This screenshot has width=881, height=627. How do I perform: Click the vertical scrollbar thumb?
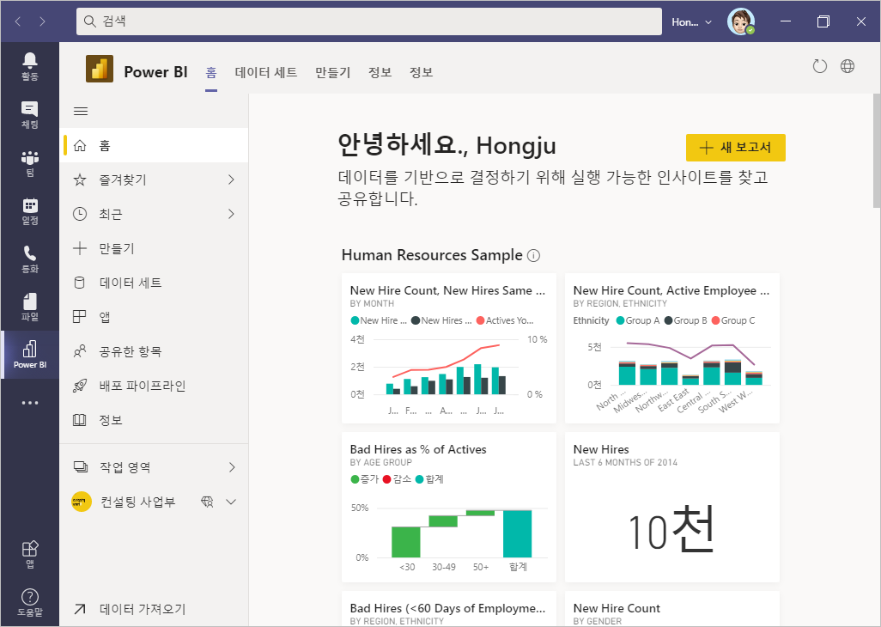[877, 150]
